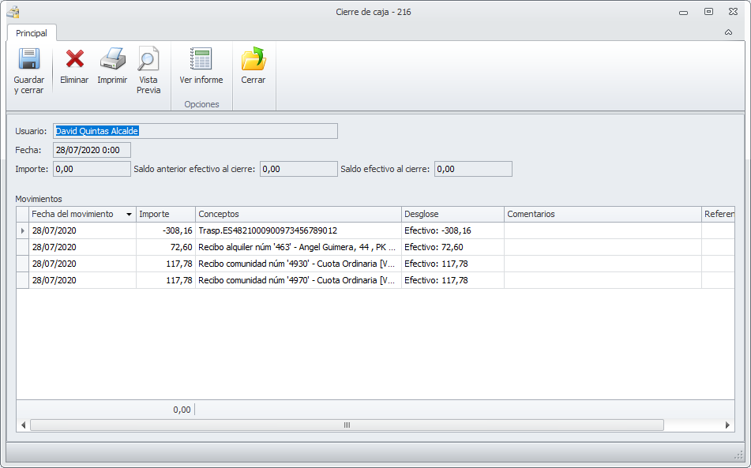Screen dimensions: 751x468
Task: Click the Referen column header
Action: click(x=719, y=214)
